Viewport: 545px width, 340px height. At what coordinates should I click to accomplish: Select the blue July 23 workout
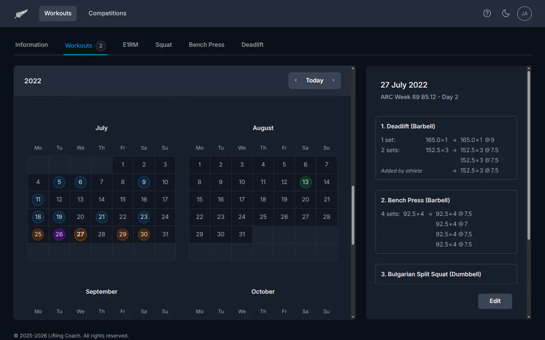(144, 217)
